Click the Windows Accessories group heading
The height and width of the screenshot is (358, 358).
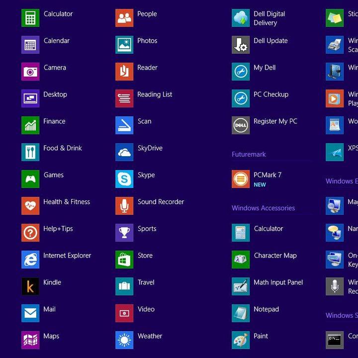click(x=263, y=208)
